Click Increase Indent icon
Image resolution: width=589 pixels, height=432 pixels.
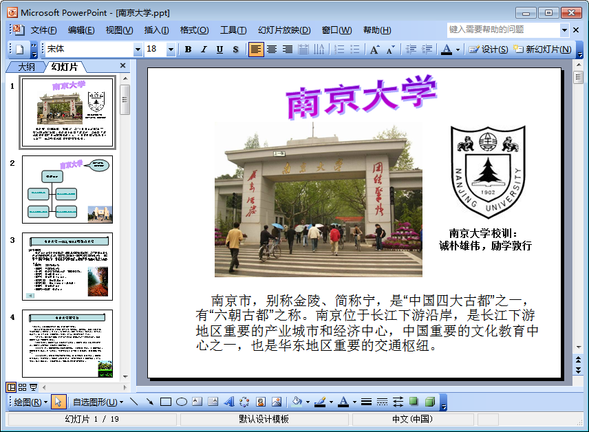[x=427, y=50]
